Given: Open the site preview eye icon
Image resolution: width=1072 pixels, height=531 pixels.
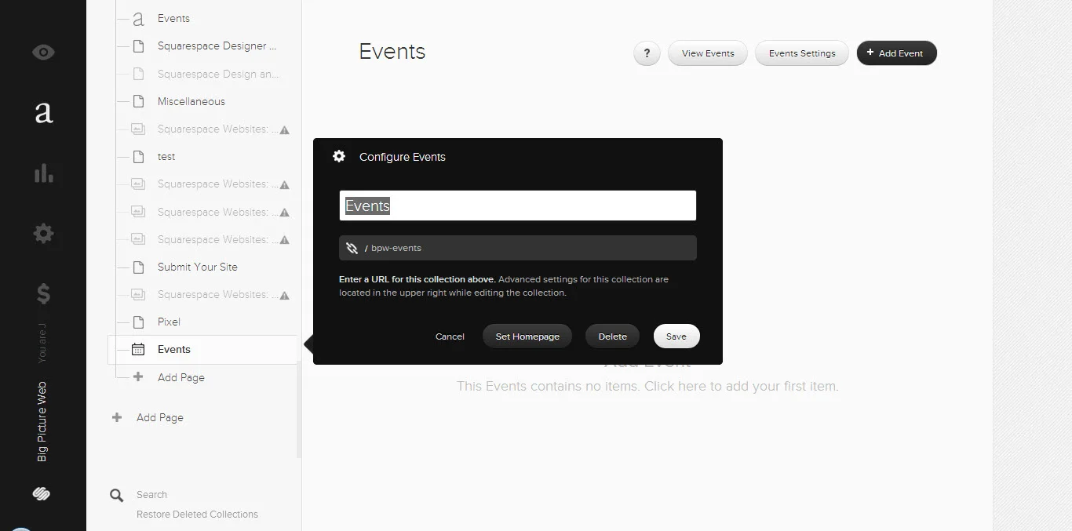Looking at the screenshot, I should [43, 52].
